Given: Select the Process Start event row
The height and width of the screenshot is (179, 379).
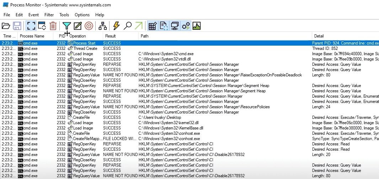Looking at the screenshot, I should click(x=189, y=43).
